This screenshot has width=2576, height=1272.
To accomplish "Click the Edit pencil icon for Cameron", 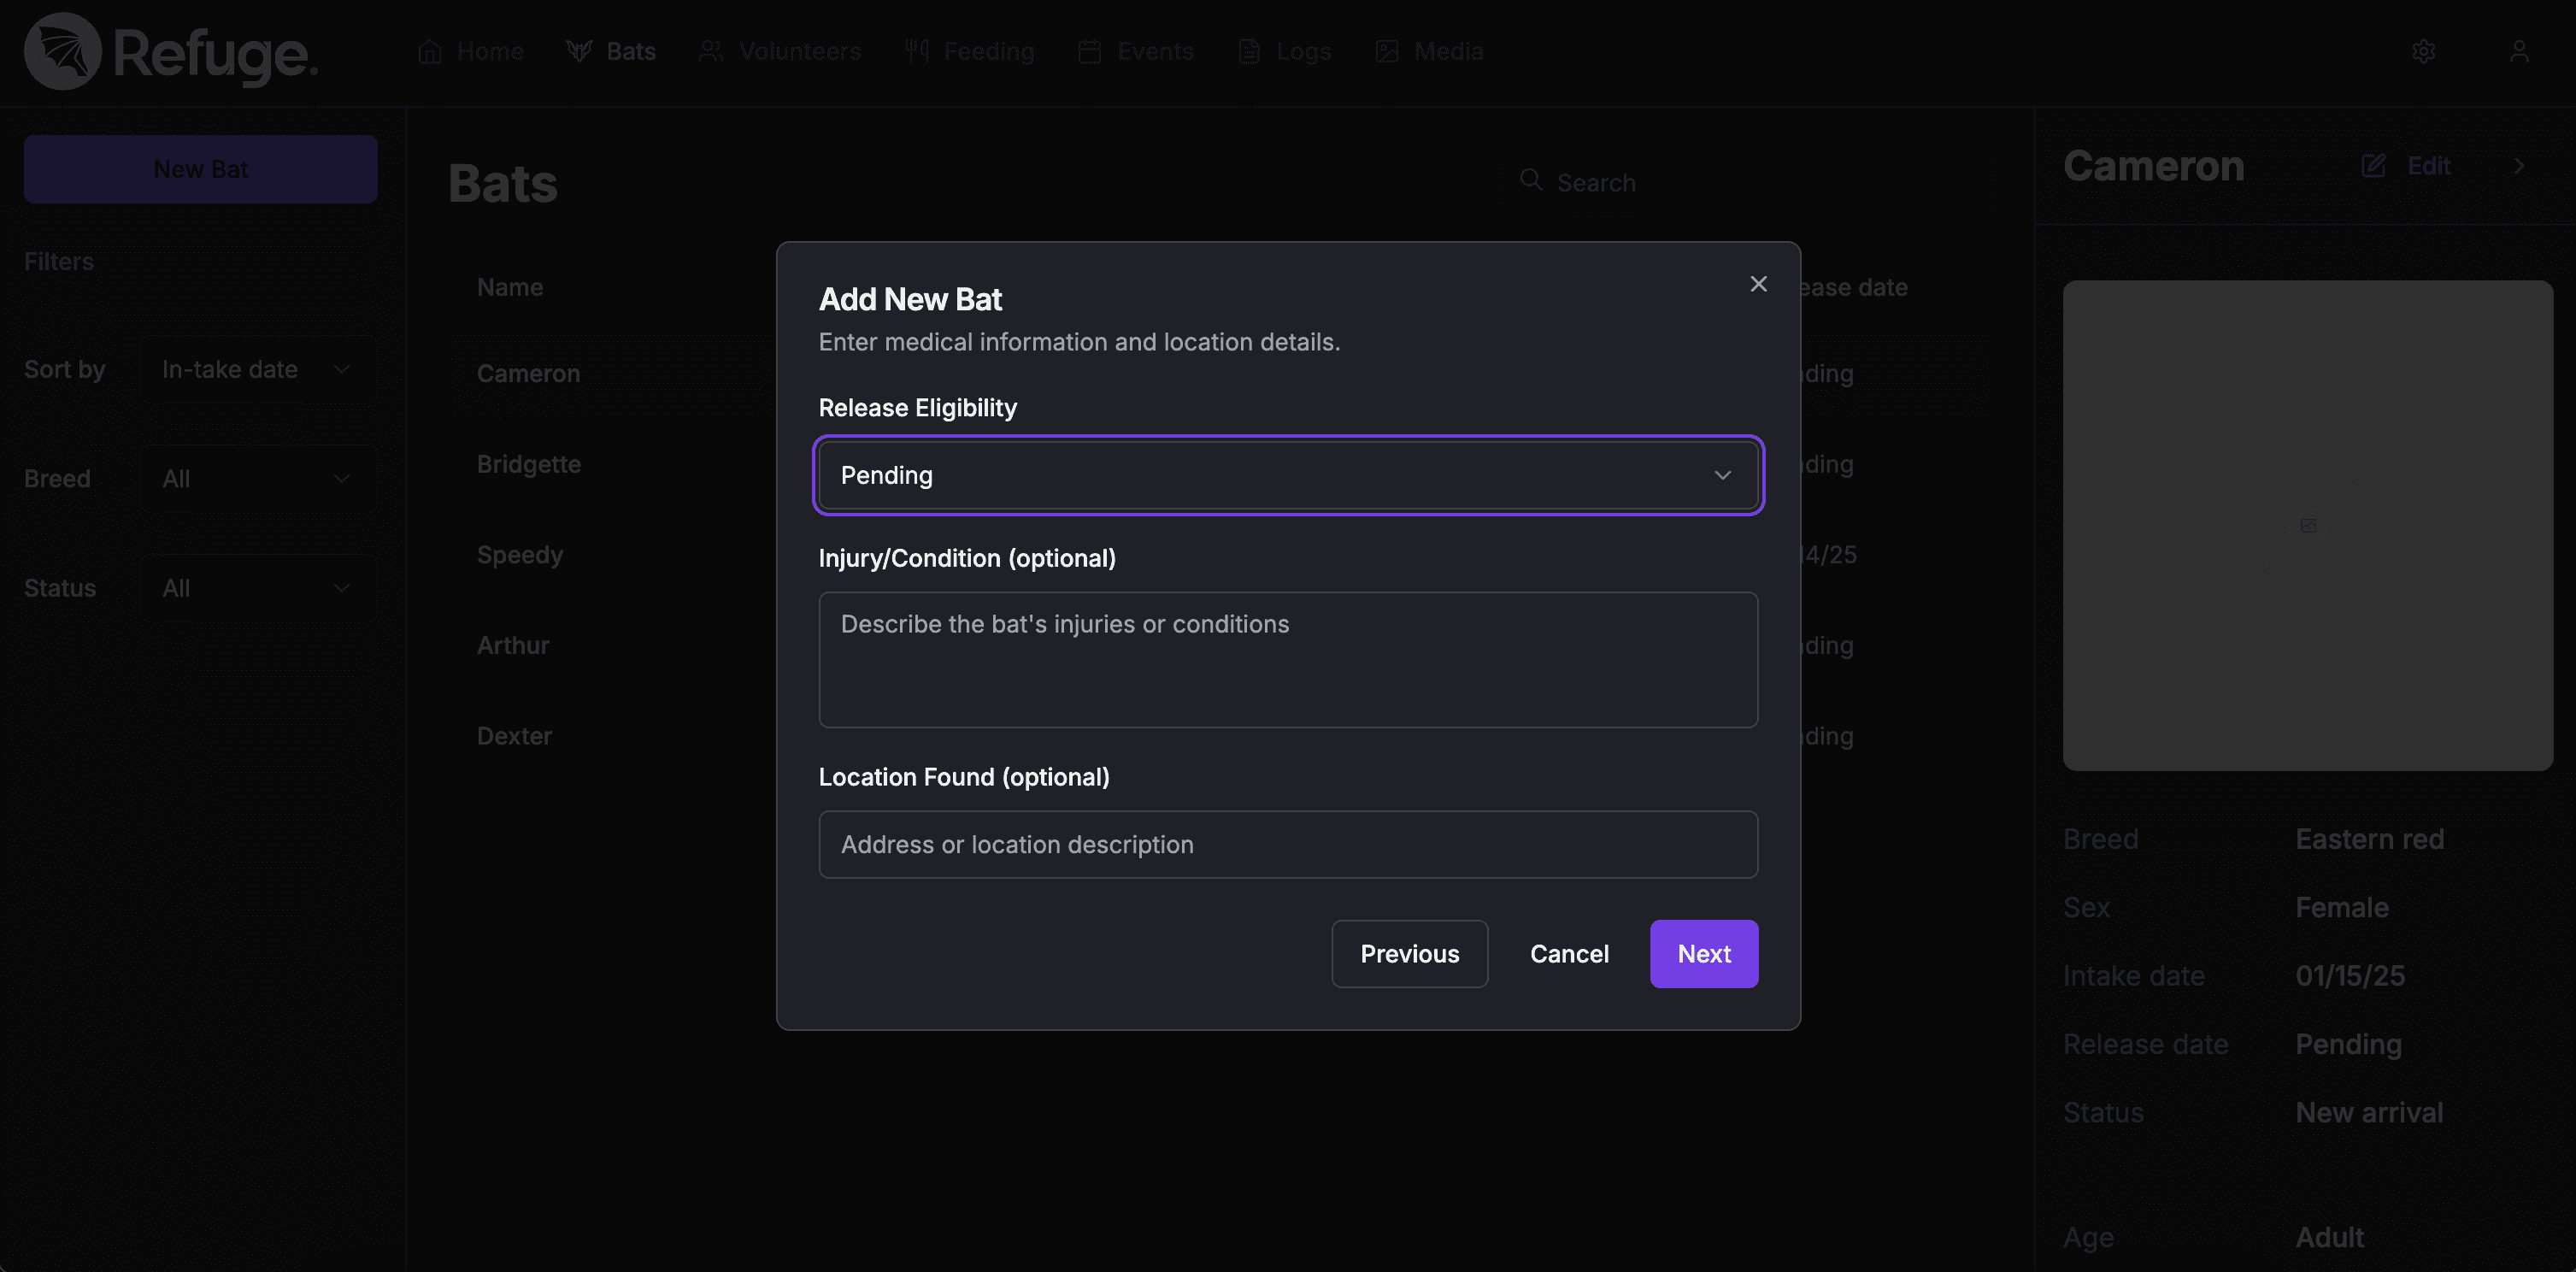I will click(x=2373, y=166).
